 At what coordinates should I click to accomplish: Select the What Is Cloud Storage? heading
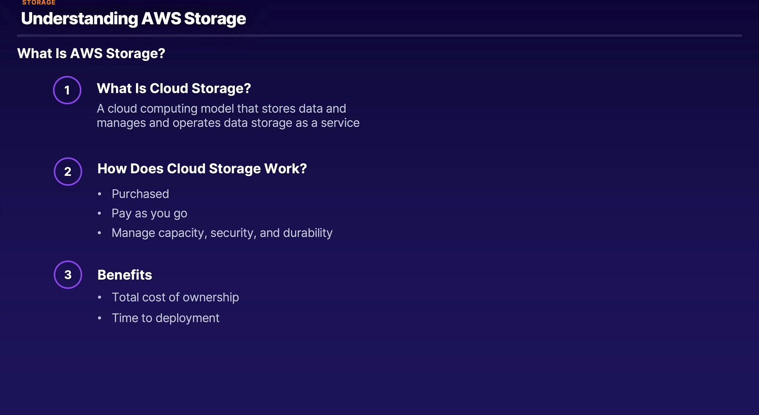coord(174,89)
